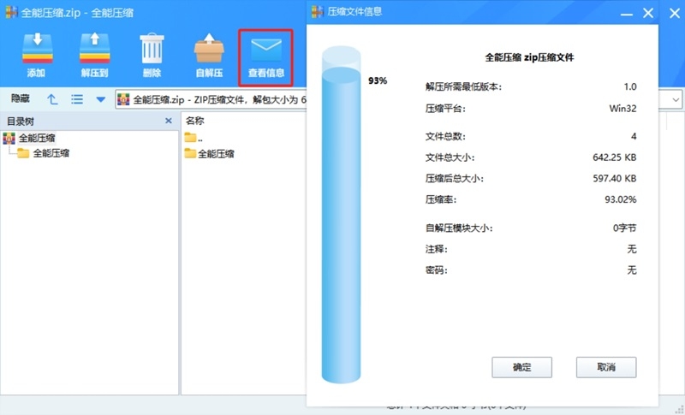Viewport: 685px width, 415px height.
Task: Click the 597.40 KB compressed size value
Action: [614, 179]
